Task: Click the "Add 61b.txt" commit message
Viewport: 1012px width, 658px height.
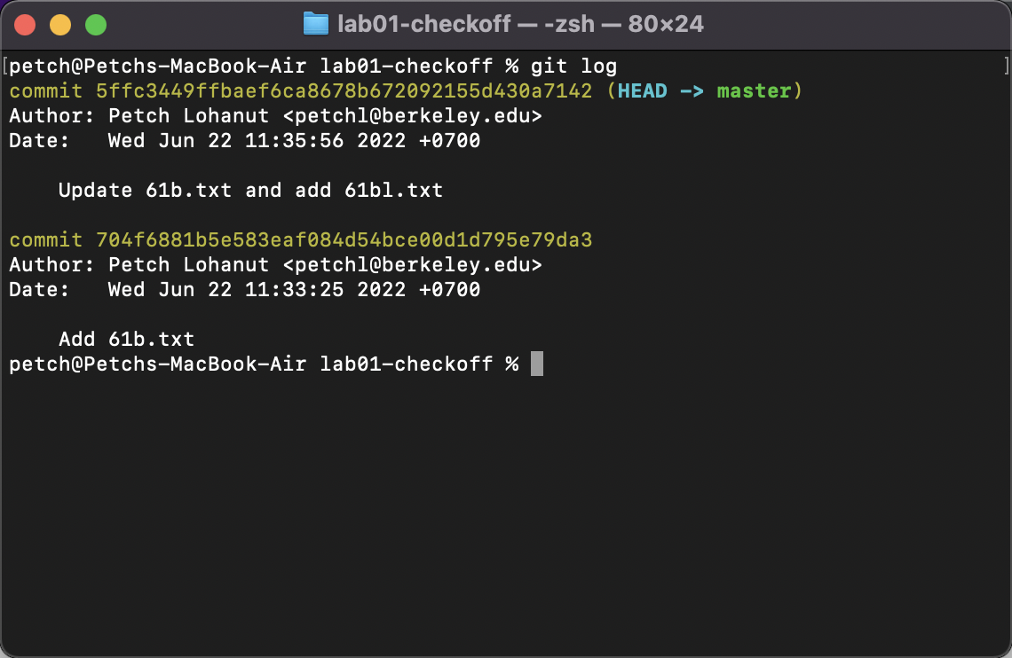Action: click(126, 339)
